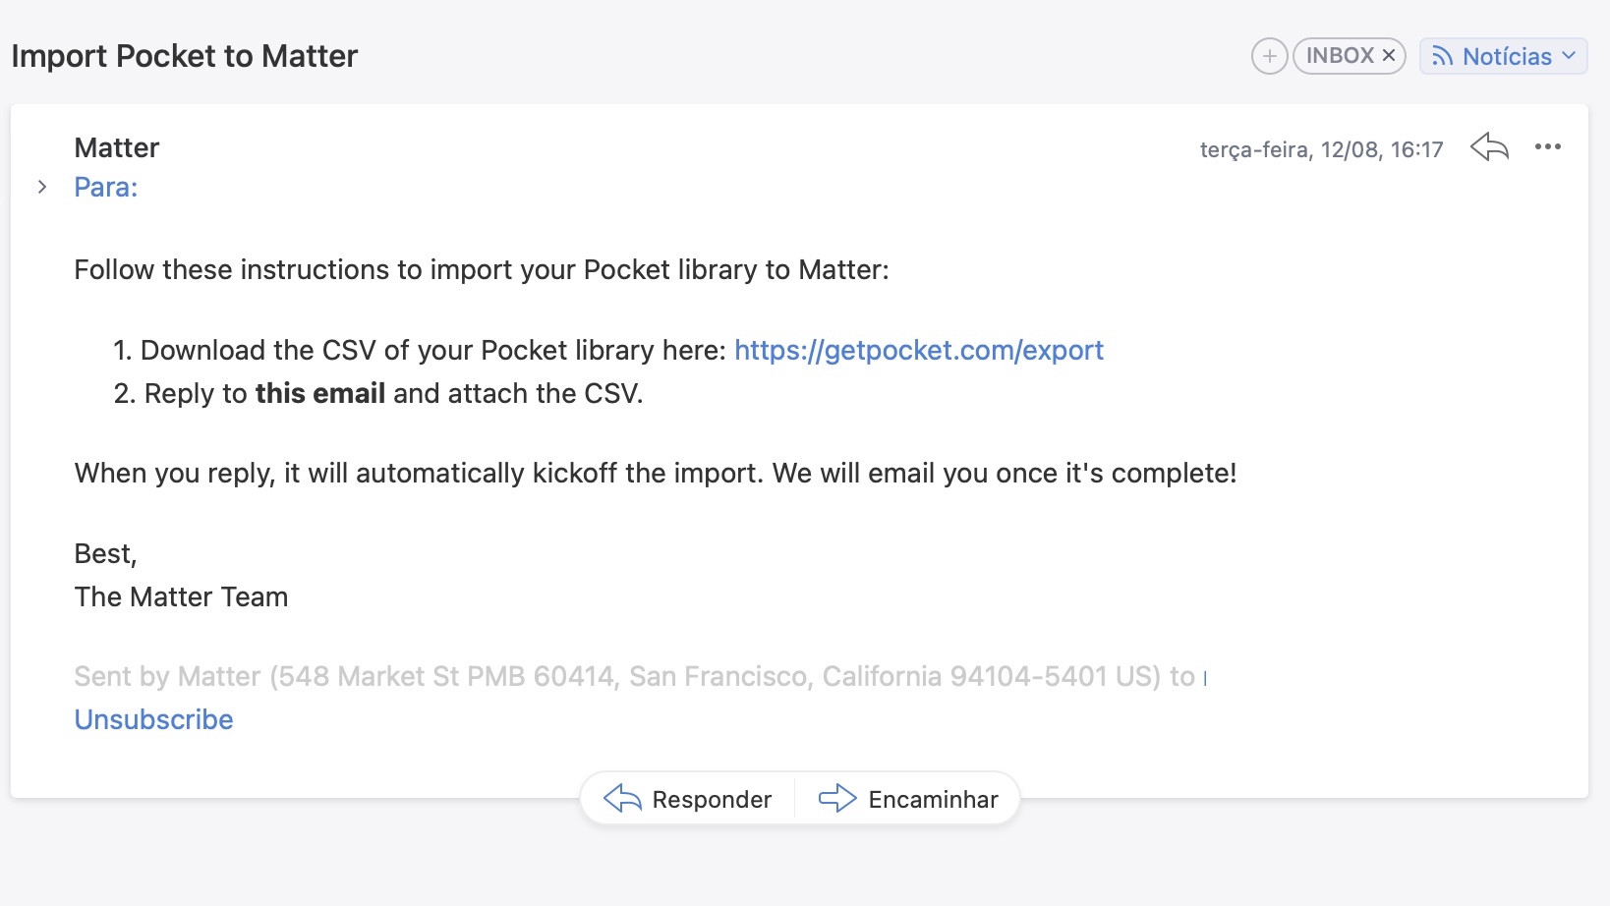The height and width of the screenshot is (906, 1610).
Task: Click the Unsubscribe link
Action: (154, 719)
